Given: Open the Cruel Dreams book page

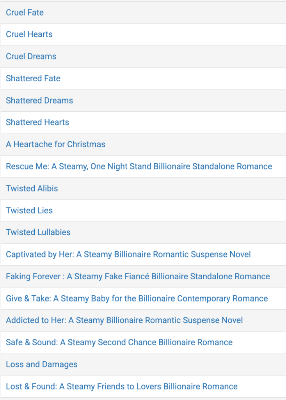Looking at the screenshot, I should (31, 56).
